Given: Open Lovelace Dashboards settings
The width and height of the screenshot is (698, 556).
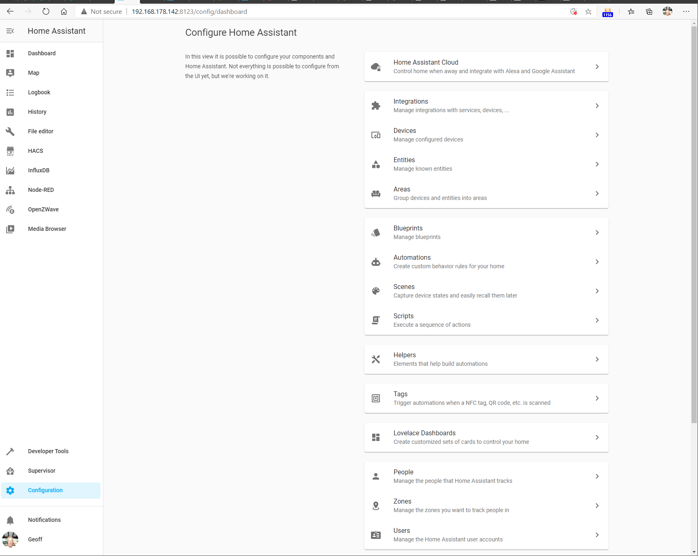Looking at the screenshot, I should [486, 437].
